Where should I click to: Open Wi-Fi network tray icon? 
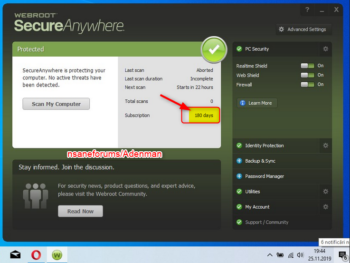[291, 255]
